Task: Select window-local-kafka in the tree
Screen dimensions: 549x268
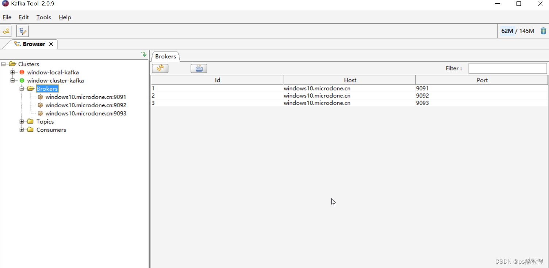Action: (53, 72)
